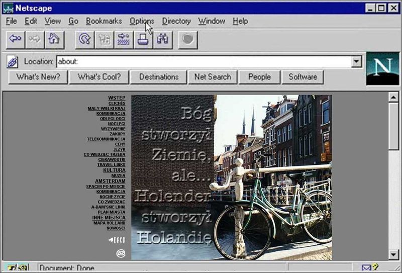Open the AMSTERDAM link
Image resolution: width=402 pixels, height=273 pixels.
[x=110, y=181]
